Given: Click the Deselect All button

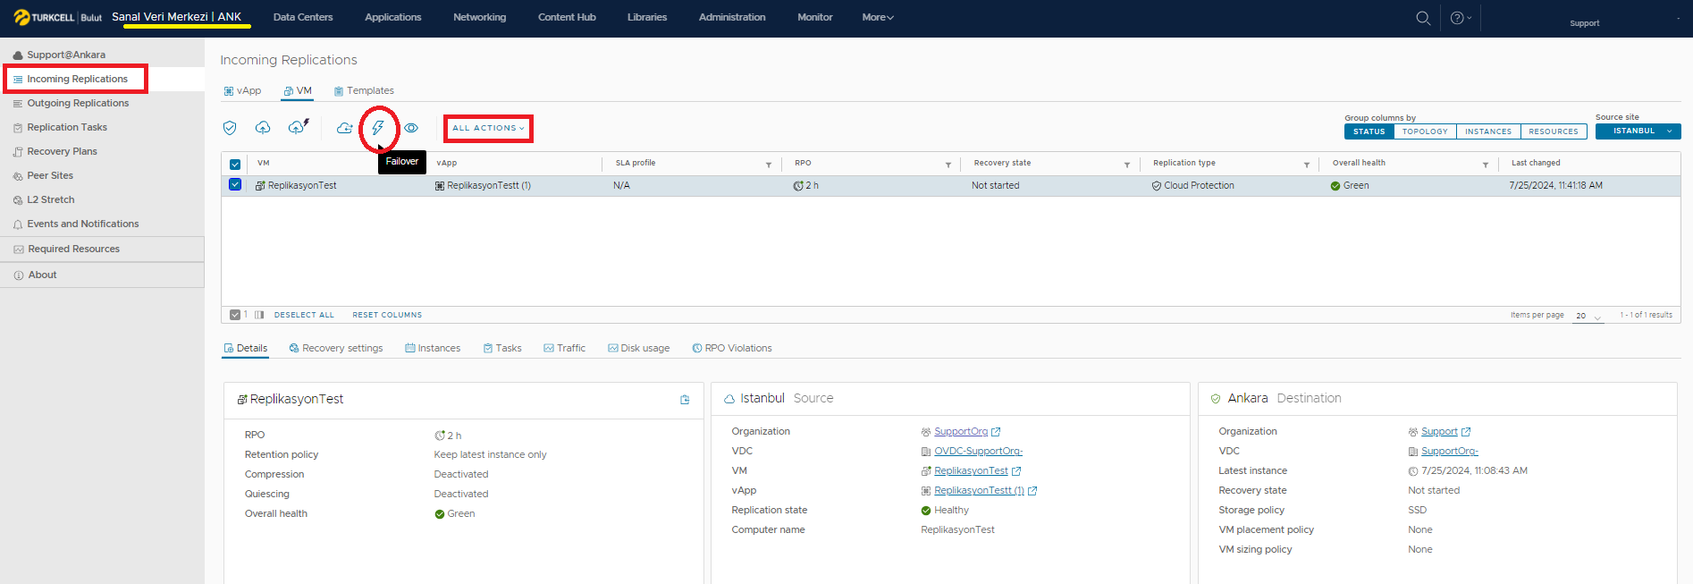Looking at the screenshot, I should pos(304,315).
